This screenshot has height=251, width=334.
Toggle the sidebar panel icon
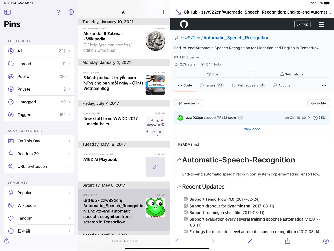(8, 12)
